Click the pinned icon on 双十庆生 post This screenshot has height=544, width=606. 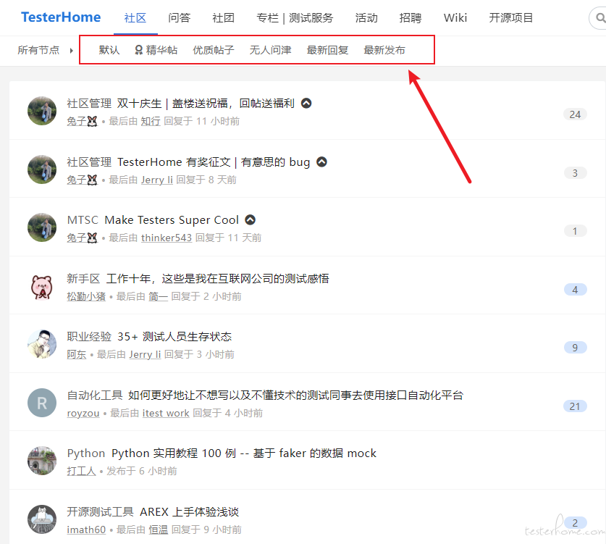[x=306, y=104]
